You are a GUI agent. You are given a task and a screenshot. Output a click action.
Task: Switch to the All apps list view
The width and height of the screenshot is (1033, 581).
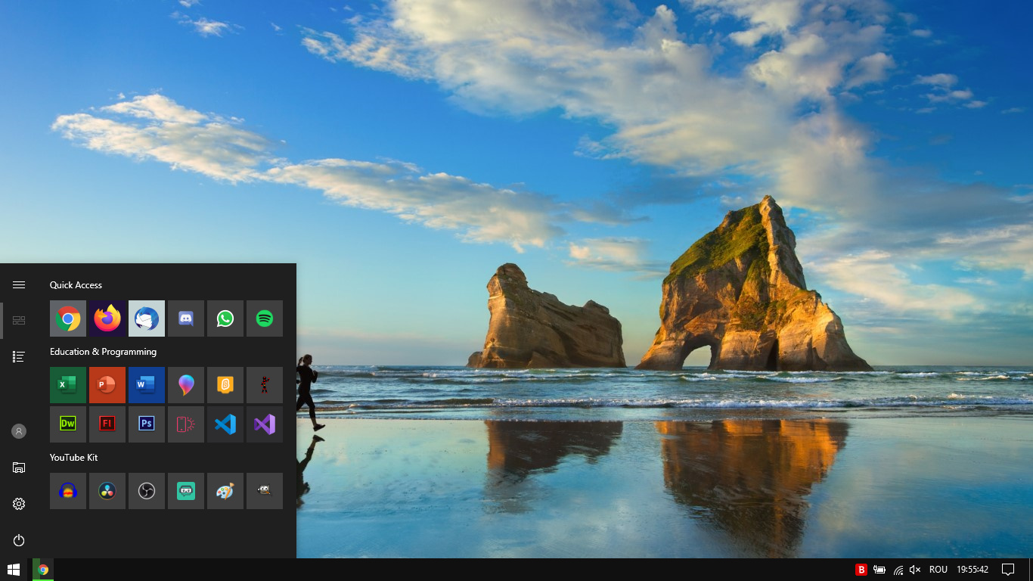[19, 356]
